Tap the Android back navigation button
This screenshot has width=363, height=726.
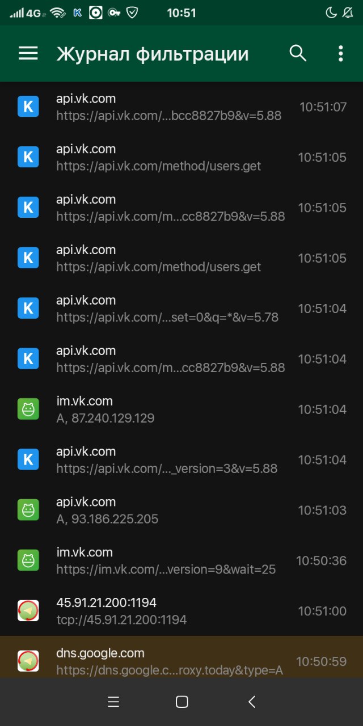pyautogui.click(x=252, y=702)
